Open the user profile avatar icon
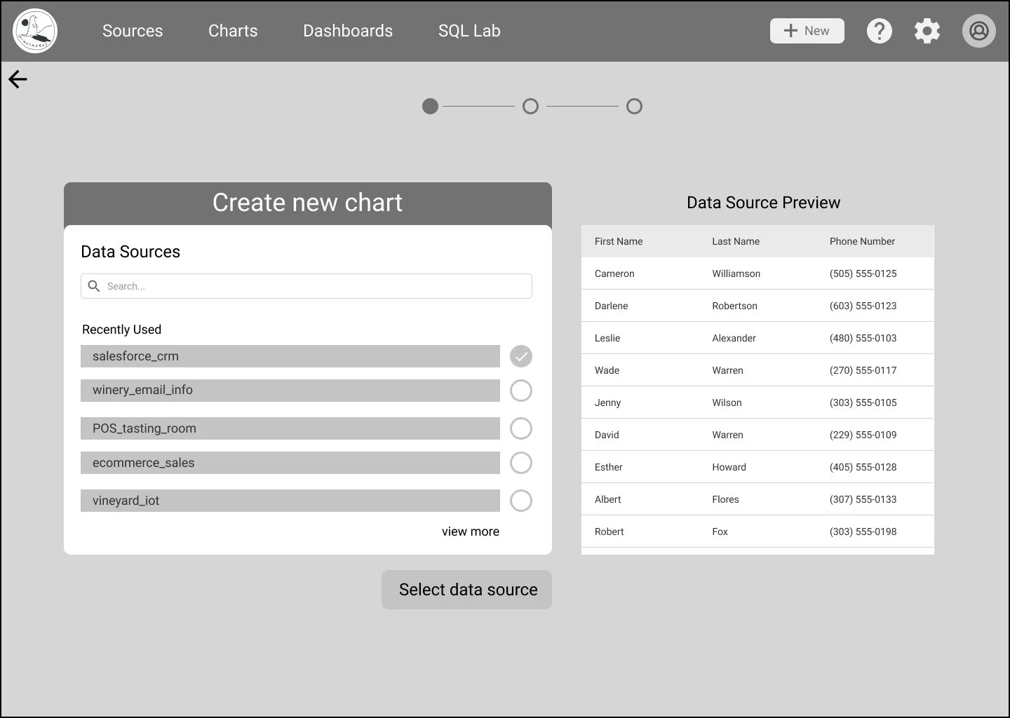 [x=978, y=31]
